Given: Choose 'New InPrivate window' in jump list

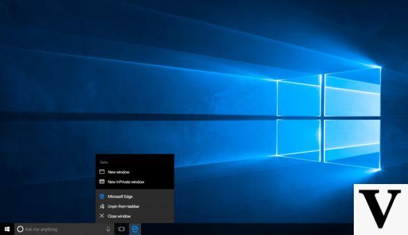Looking at the screenshot, I should click(135, 182).
